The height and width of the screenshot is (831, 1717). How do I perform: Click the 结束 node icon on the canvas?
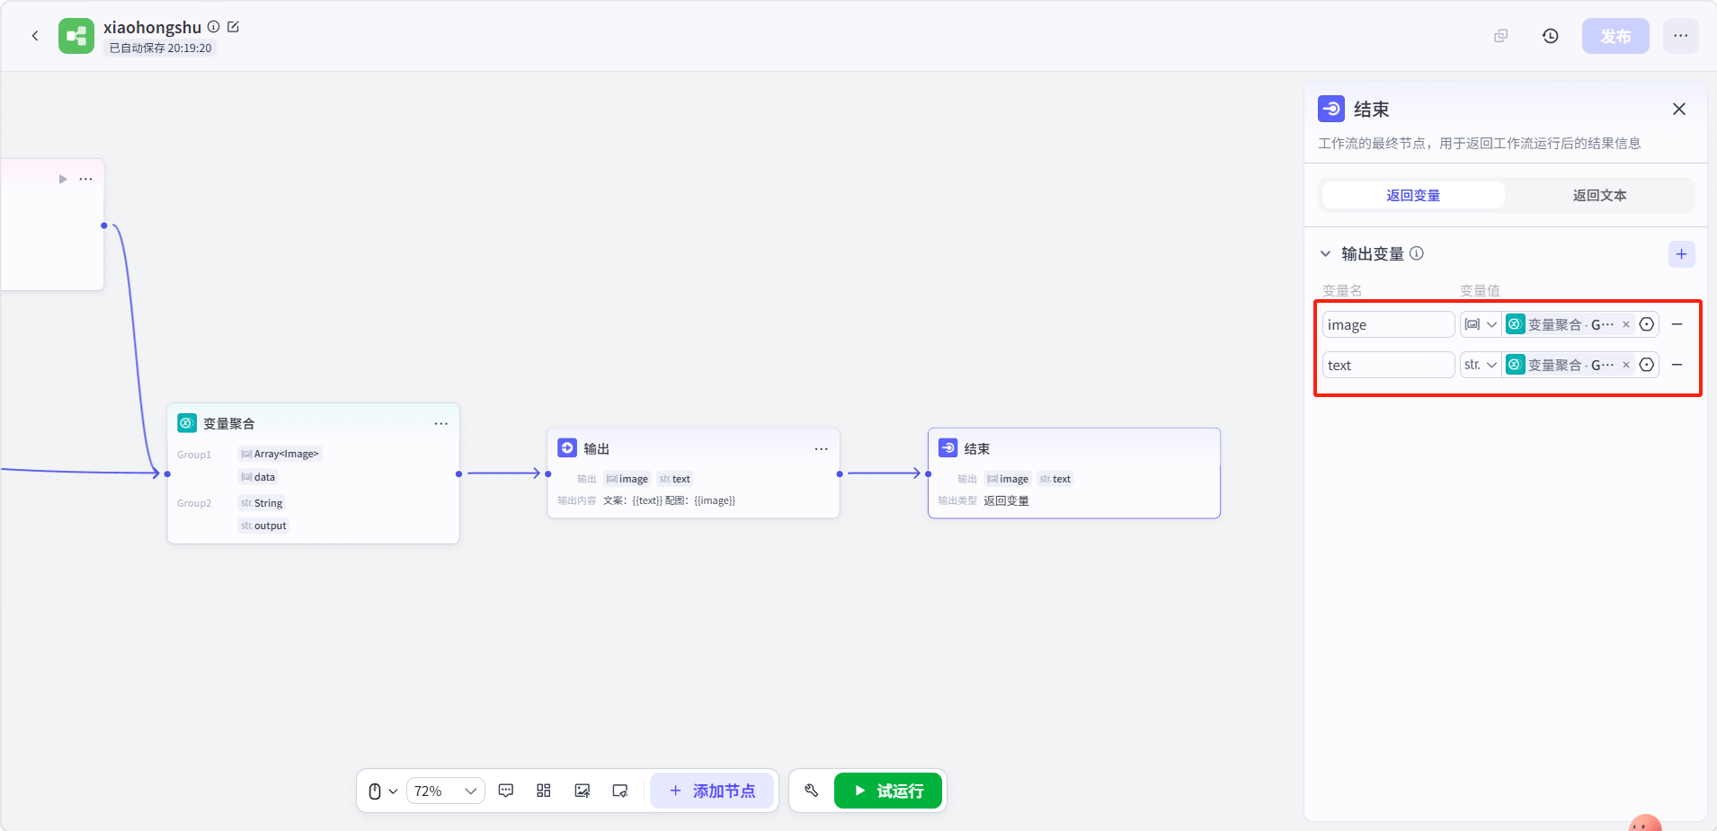click(x=948, y=448)
